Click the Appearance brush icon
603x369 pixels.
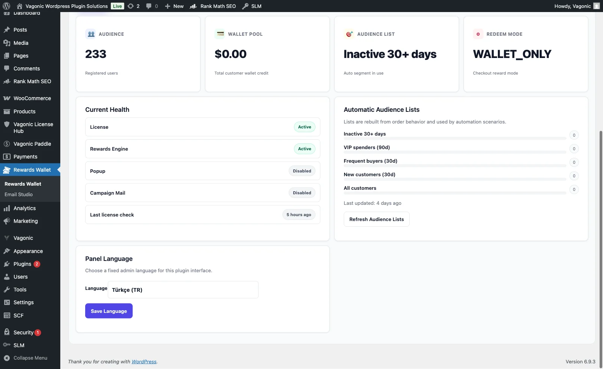[x=7, y=251]
